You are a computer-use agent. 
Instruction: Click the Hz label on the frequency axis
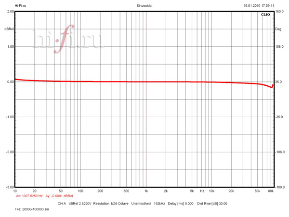(x=202, y=191)
